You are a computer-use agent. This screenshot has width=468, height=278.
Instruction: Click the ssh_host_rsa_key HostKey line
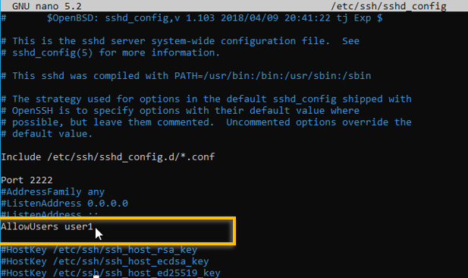[x=99, y=250]
